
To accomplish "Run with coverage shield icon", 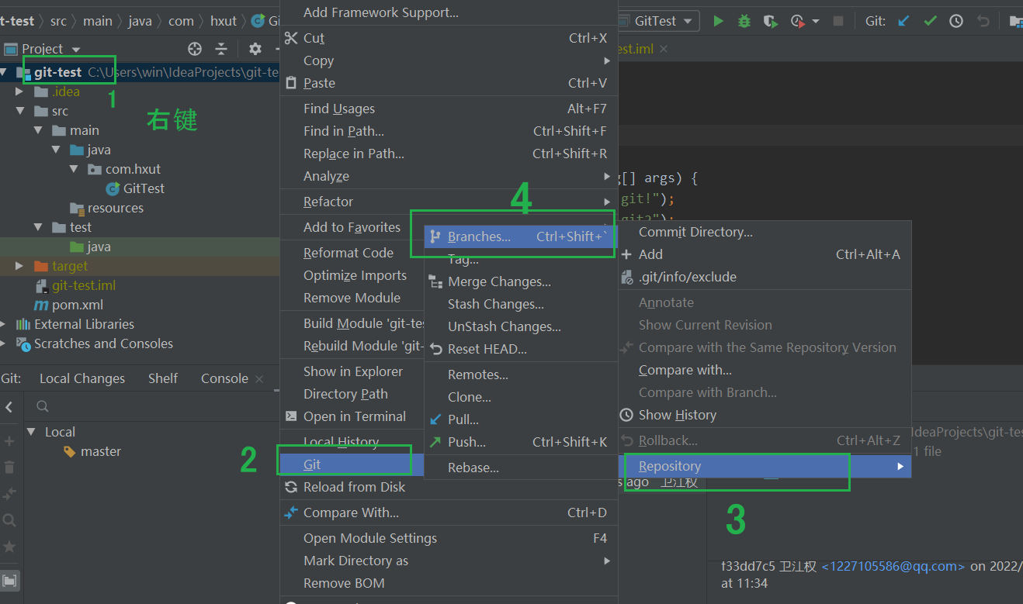I will 770,22.
